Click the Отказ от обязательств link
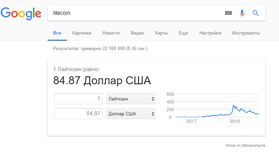 coord(245,145)
